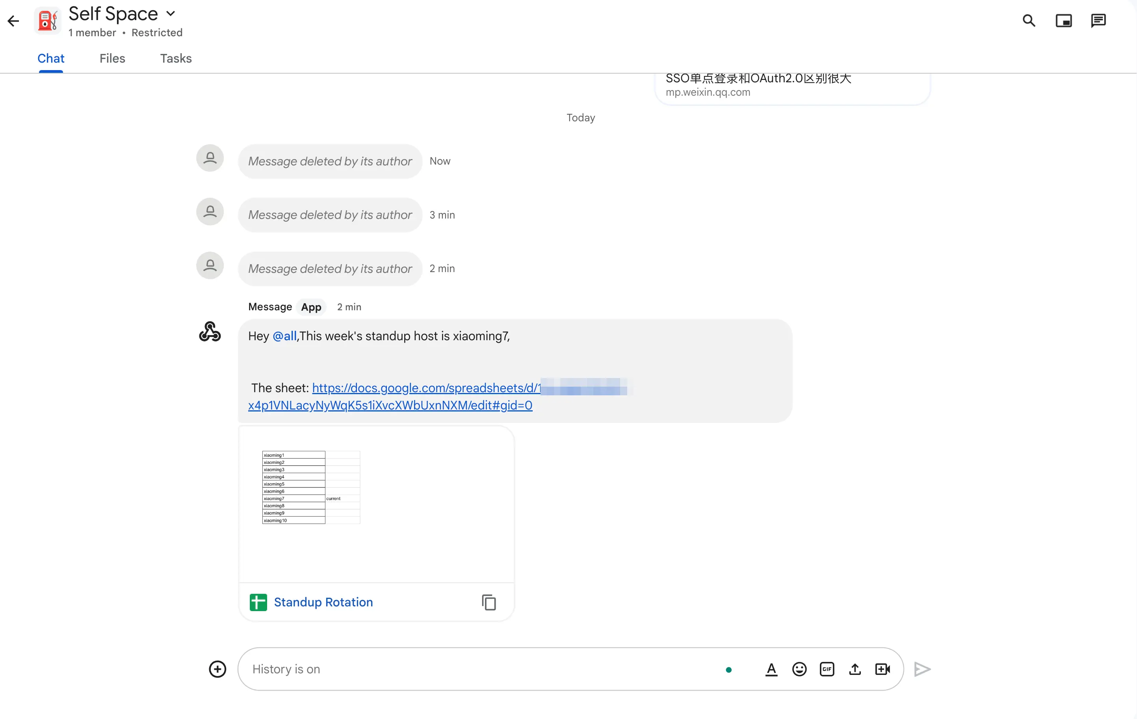Image resolution: width=1137 pixels, height=719 pixels.
Task: Switch to the Tasks tab
Action: (176, 59)
